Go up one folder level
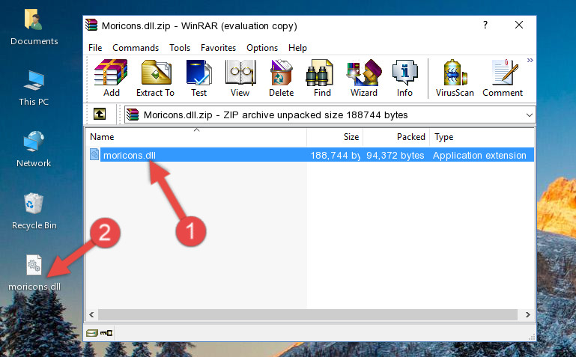This screenshot has height=357, width=576. 99,115
